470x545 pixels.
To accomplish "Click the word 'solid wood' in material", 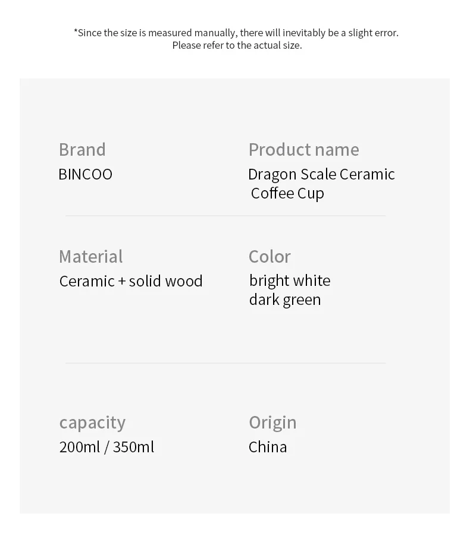I will 165,281.
